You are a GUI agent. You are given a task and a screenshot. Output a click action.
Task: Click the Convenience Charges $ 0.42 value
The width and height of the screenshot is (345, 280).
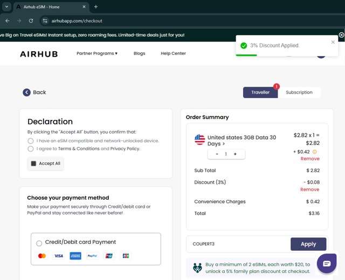tap(313, 201)
